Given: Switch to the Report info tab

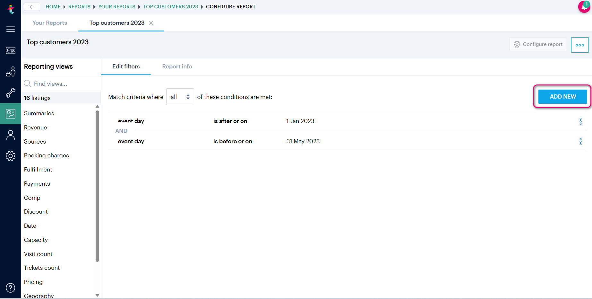Looking at the screenshot, I should click(177, 66).
